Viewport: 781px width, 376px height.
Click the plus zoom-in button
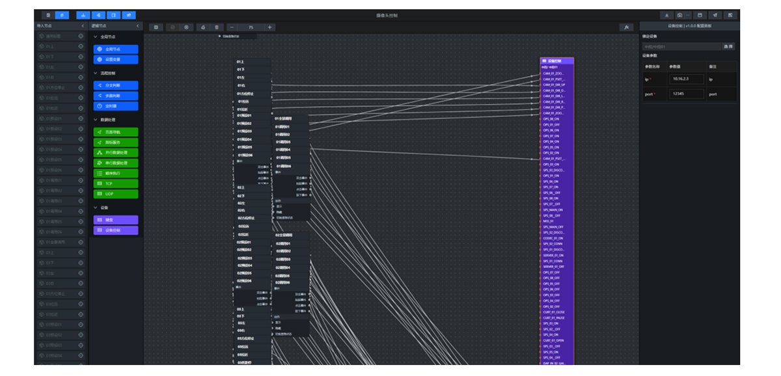tap(269, 27)
